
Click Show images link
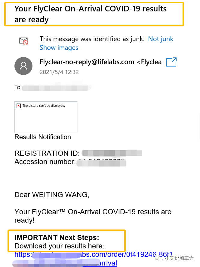click(59, 48)
